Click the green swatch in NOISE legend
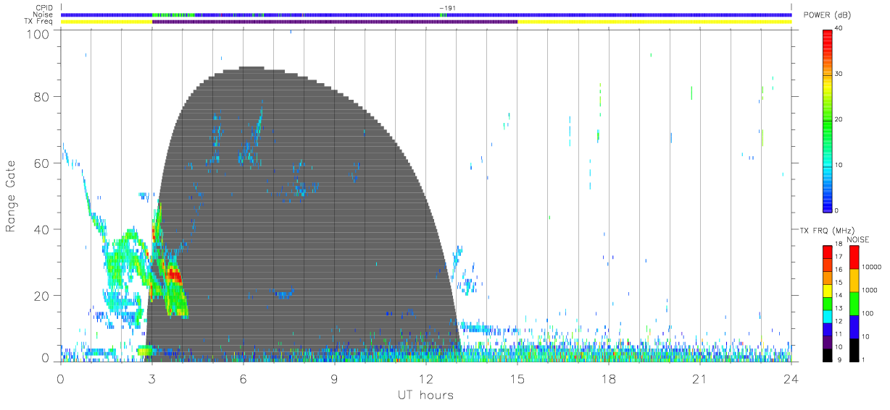The width and height of the screenshot is (890, 410). 854,303
